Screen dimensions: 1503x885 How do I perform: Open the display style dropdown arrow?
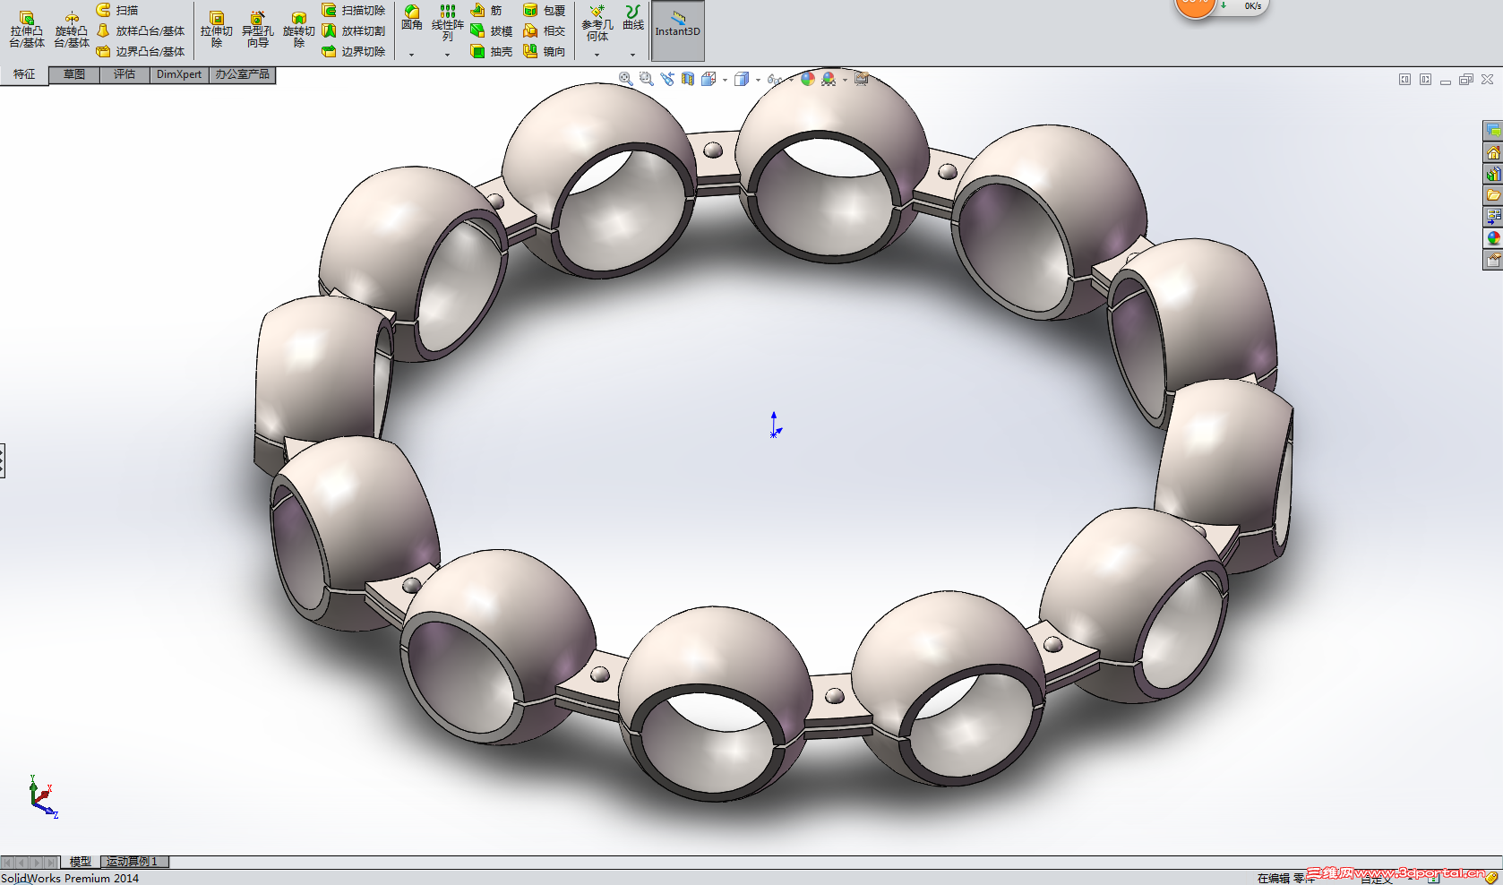coord(758,80)
